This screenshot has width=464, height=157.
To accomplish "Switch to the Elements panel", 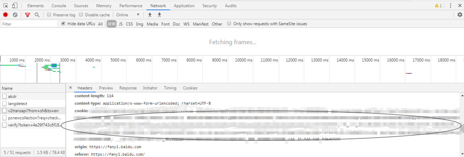I will click(35, 5).
